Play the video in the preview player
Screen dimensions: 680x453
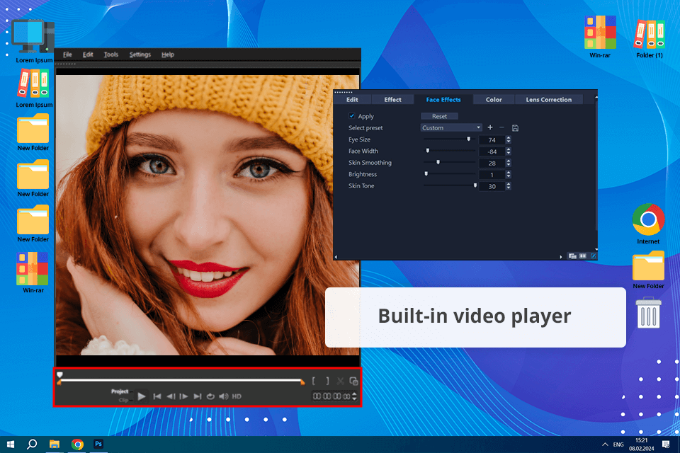click(142, 396)
